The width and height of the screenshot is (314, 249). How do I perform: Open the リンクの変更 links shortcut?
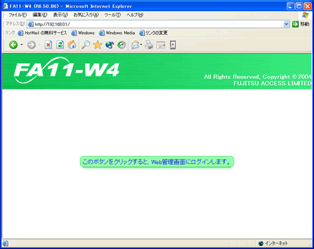pos(153,33)
